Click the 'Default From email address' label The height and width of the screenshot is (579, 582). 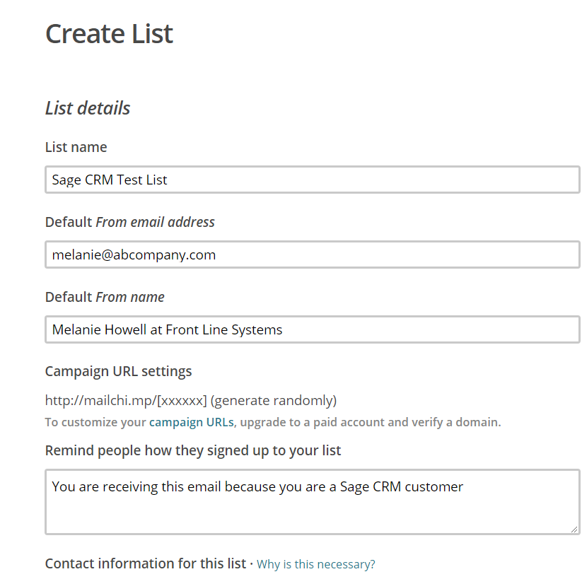click(130, 222)
